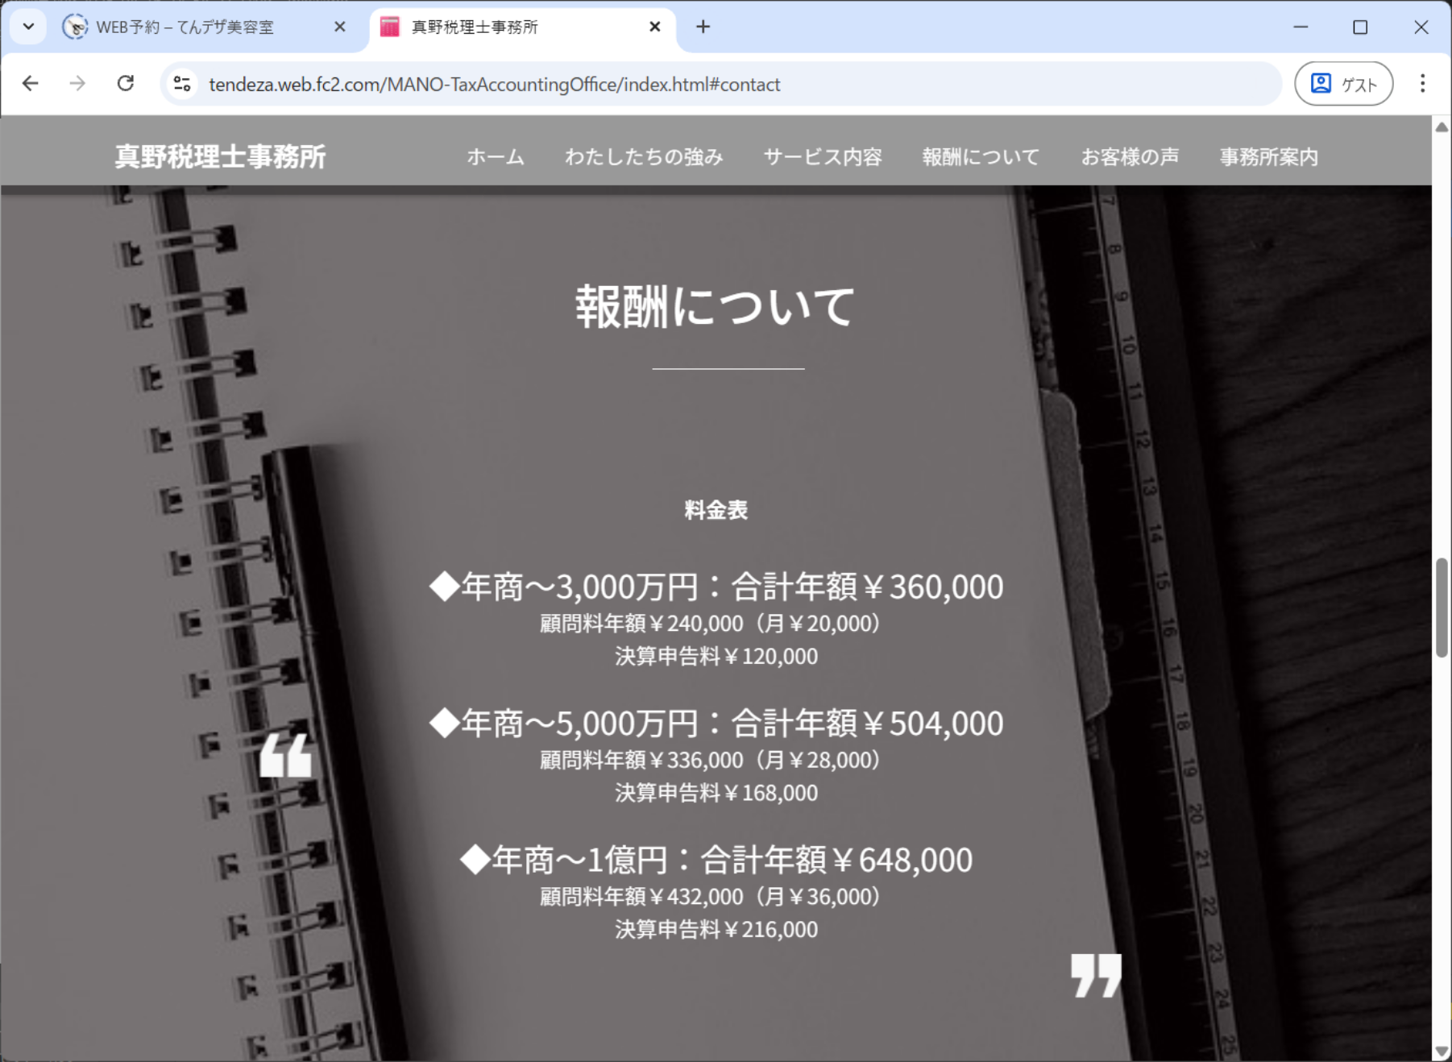Click the browser back arrow
Screen dimensions: 1452x1062
click(x=31, y=84)
